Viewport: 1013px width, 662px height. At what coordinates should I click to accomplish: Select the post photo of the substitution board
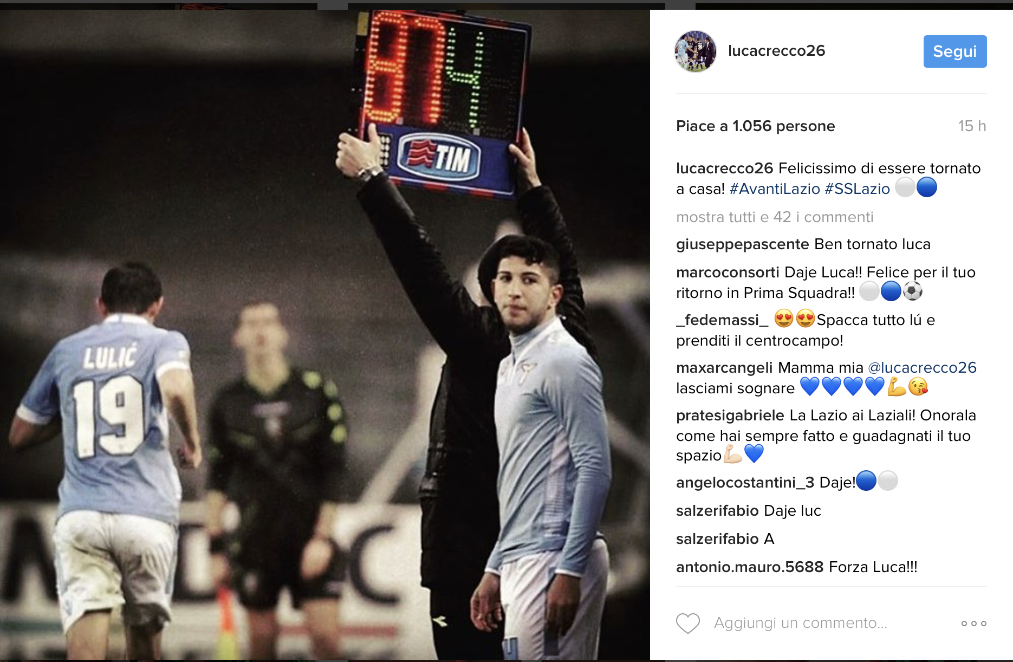tap(325, 334)
